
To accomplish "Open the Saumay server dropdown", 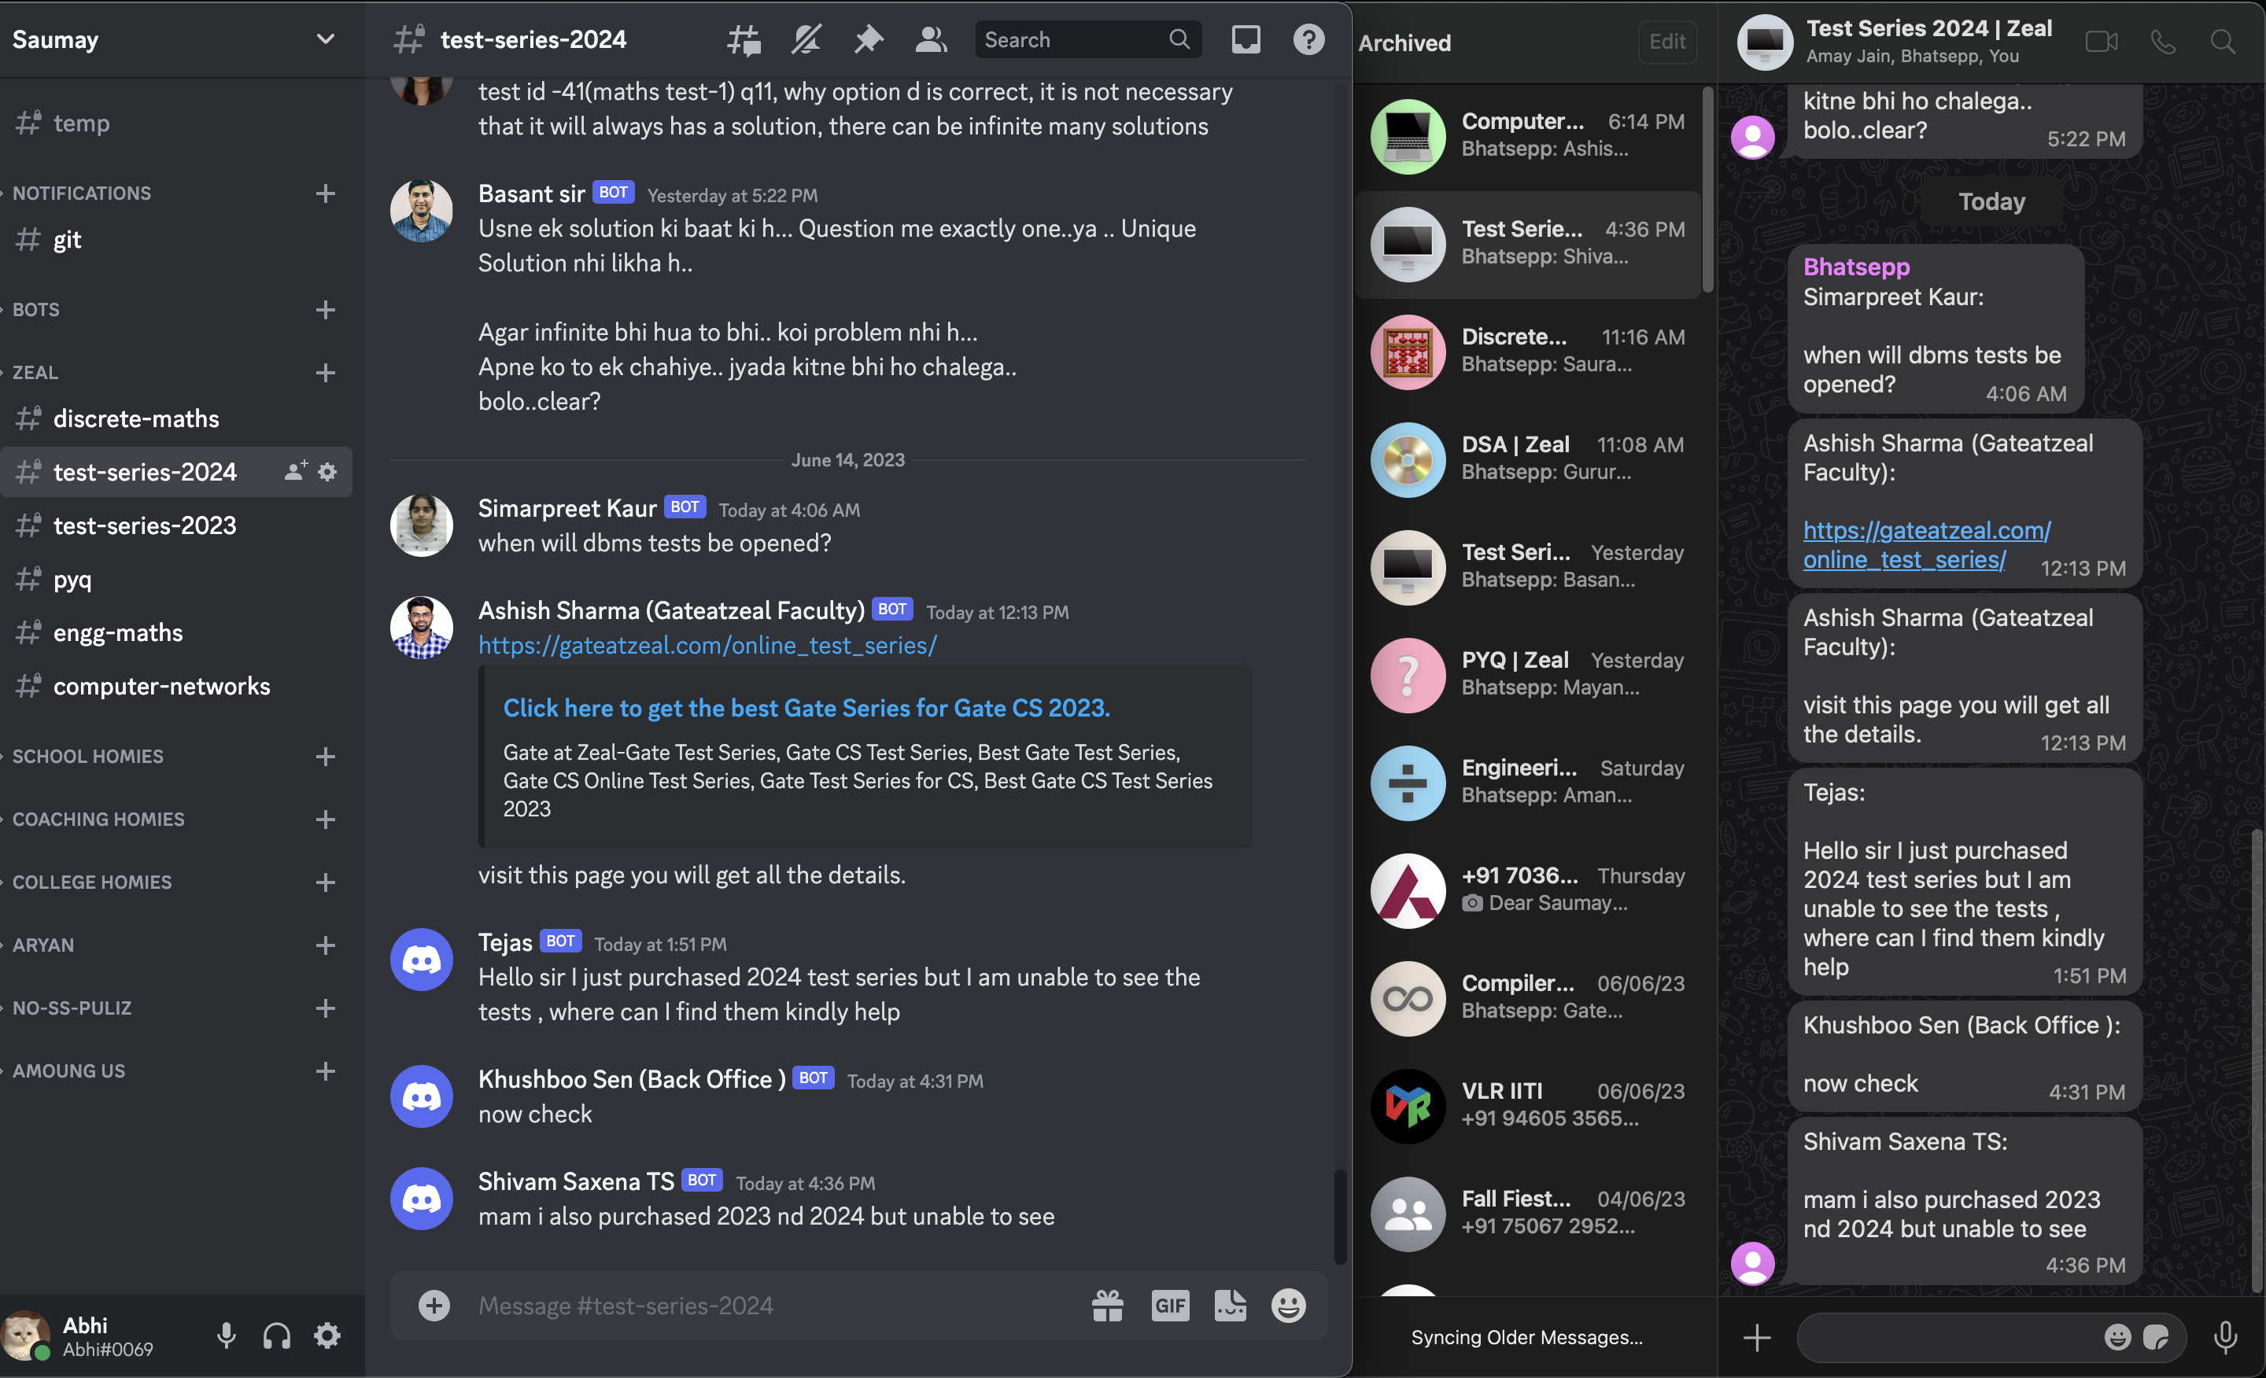I will tap(325, 39).
